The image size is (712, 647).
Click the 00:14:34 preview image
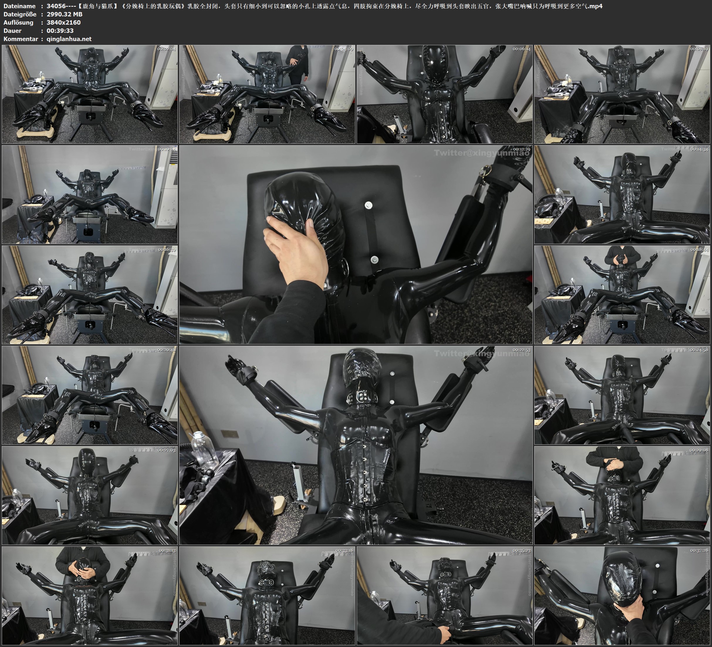click(x=622, y=194)
